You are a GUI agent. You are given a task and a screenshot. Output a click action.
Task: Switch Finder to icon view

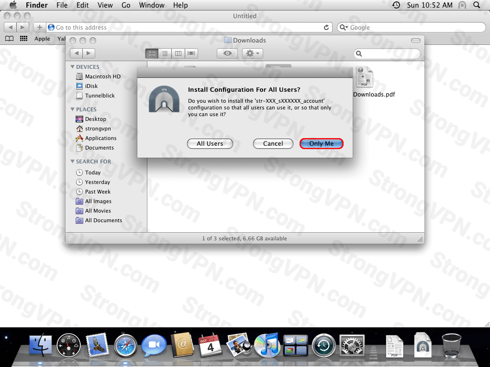click(152, 54)
